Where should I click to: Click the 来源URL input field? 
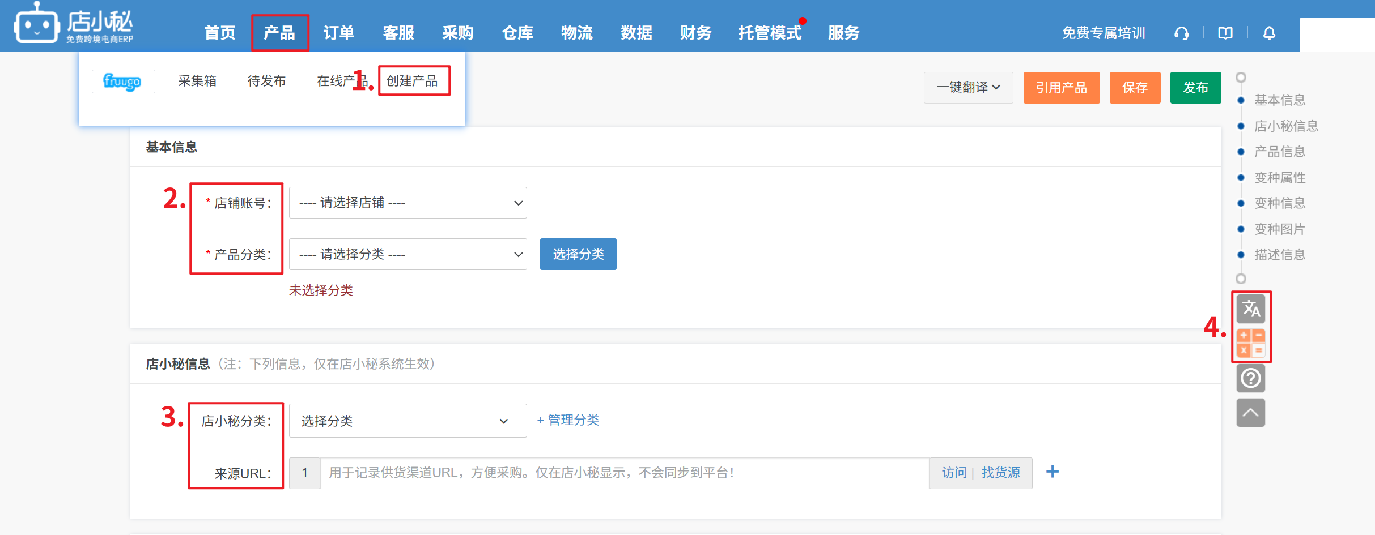[x=623, y=473]
